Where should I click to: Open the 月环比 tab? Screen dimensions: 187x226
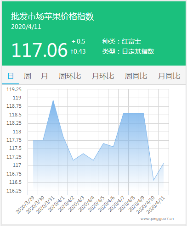coord(103,76)
